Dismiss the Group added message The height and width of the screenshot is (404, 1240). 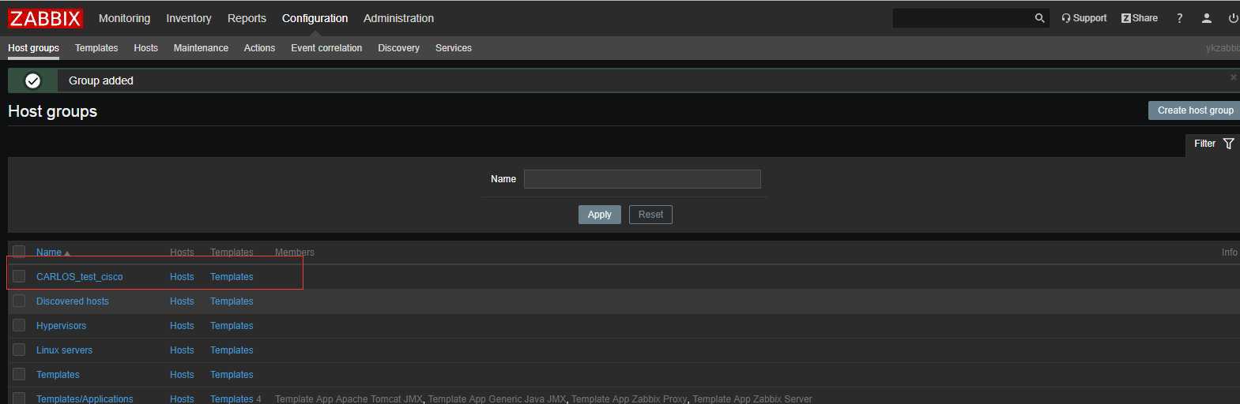1233,77
